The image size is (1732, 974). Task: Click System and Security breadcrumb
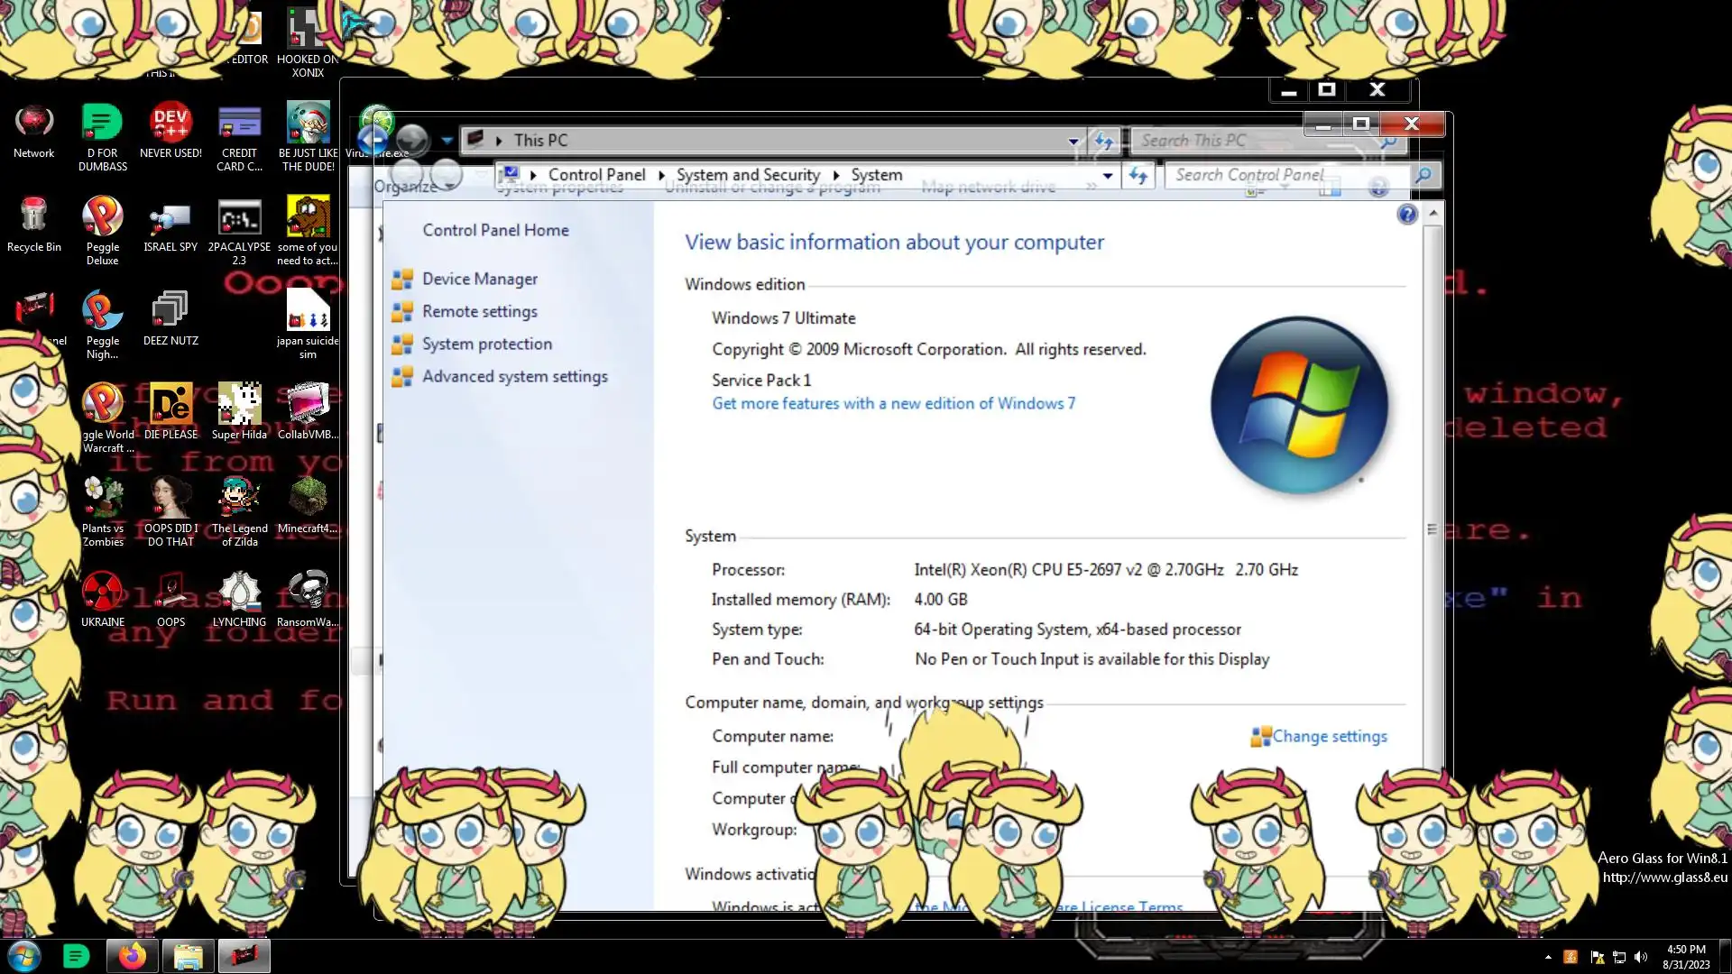click(x=748, y=175)
